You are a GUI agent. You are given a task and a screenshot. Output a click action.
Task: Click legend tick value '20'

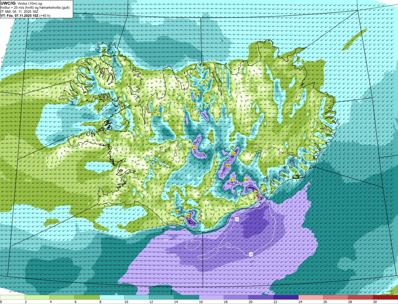[250, 302]
